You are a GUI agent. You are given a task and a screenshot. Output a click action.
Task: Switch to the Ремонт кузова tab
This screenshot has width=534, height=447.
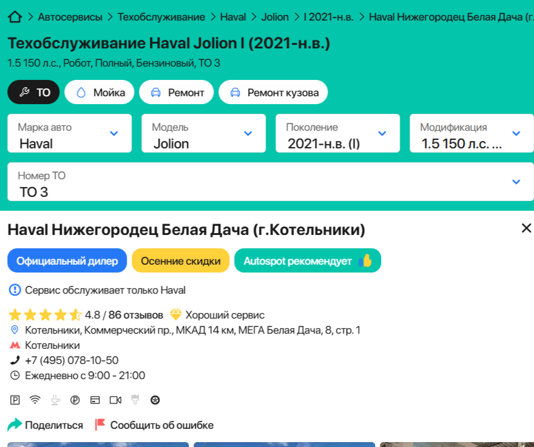273,93
